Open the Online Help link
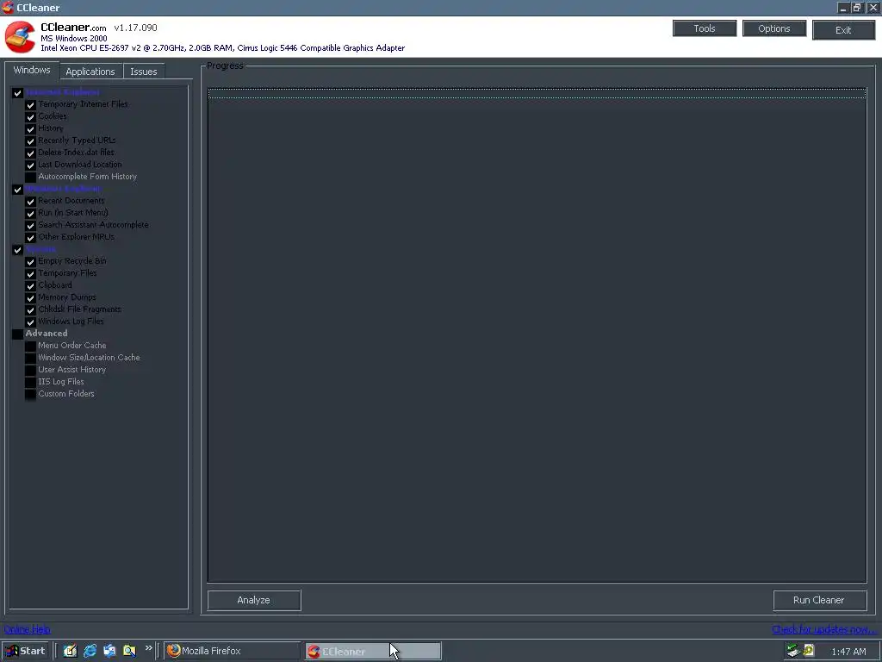This screenshot has height=662, width=882. point(27,629)
